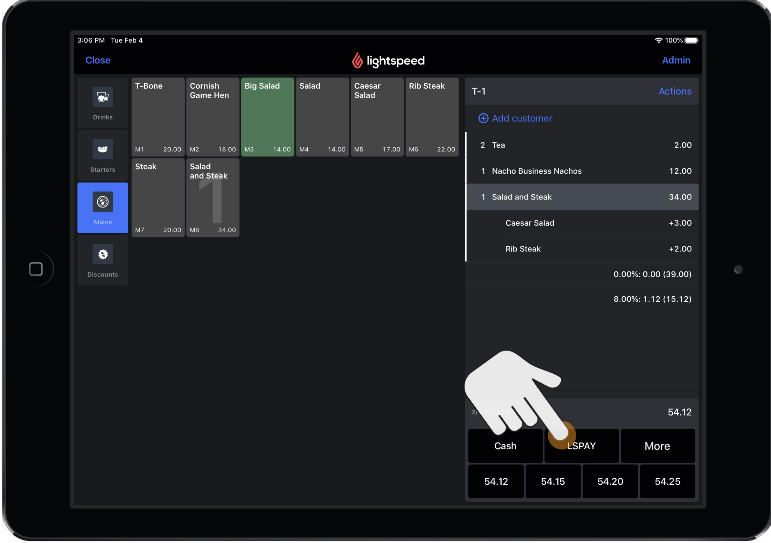Screen dimensions: 771x543
Task: Choose quick cash amount 54.15
Action: click(553, 481)
